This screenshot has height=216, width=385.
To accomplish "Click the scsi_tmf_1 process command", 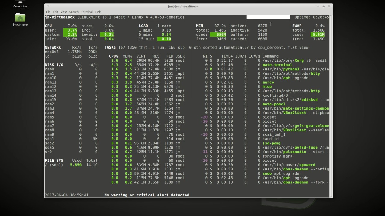I will coord(274,134).
